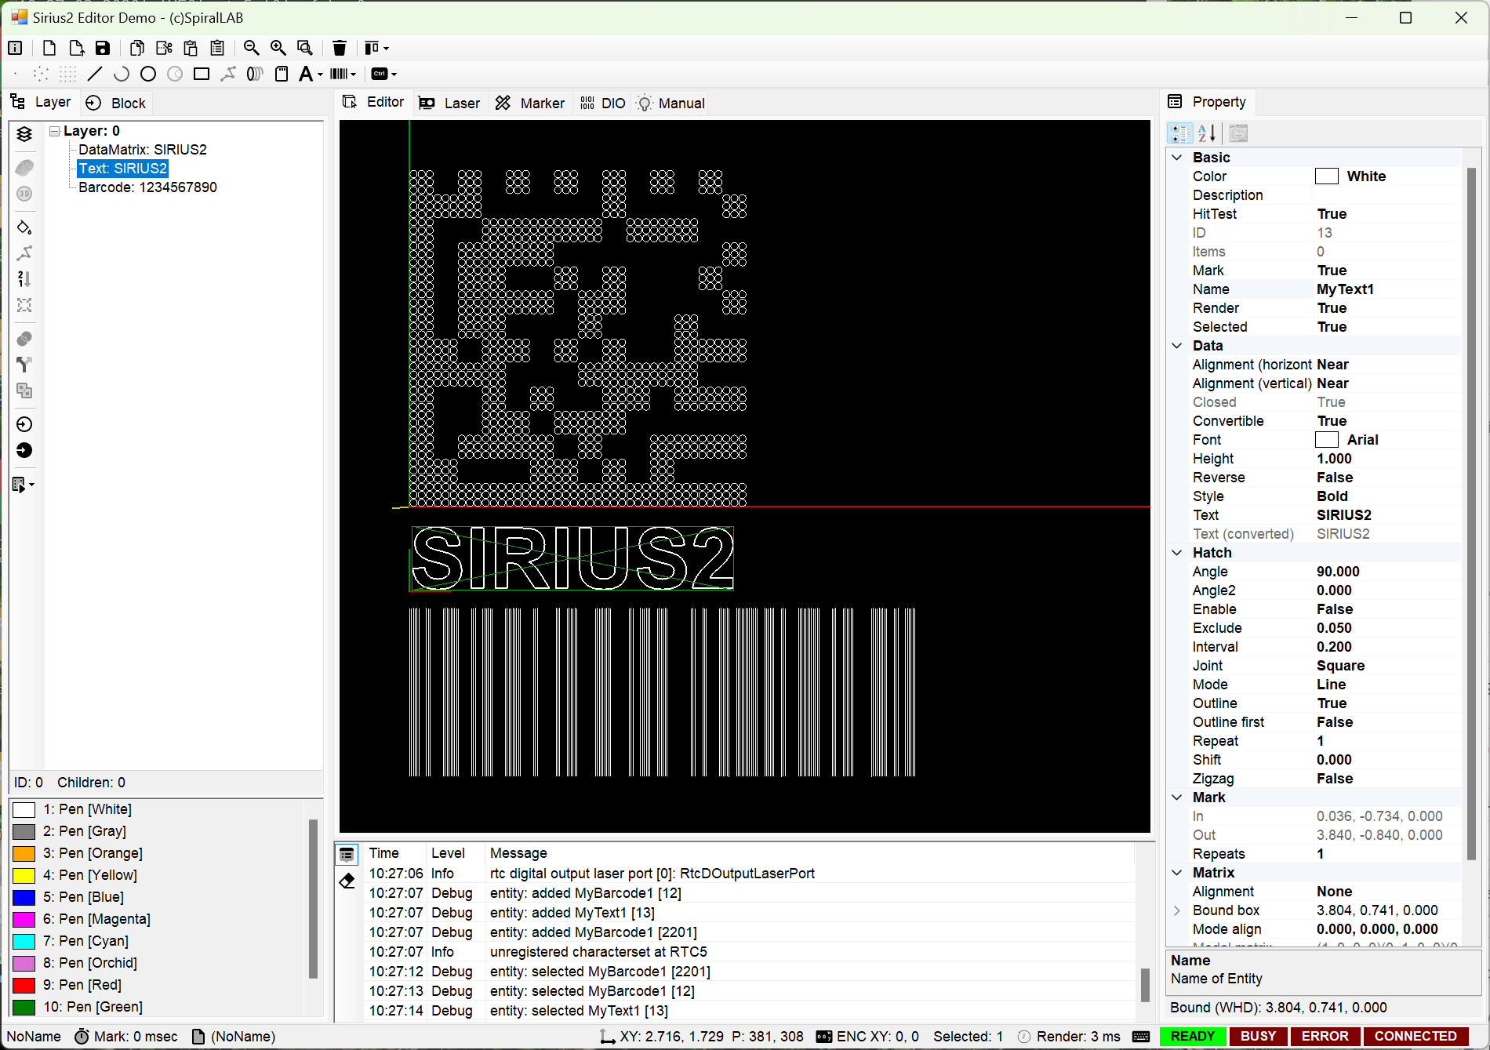Click the Paste array clipboard-list icon
The height and width of the screenshot is (1050, 1490).
(217, 48)
